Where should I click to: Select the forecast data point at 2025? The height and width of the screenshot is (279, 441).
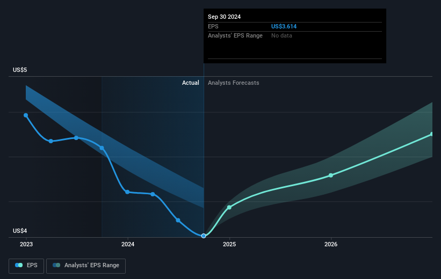[x=229, y=207]
